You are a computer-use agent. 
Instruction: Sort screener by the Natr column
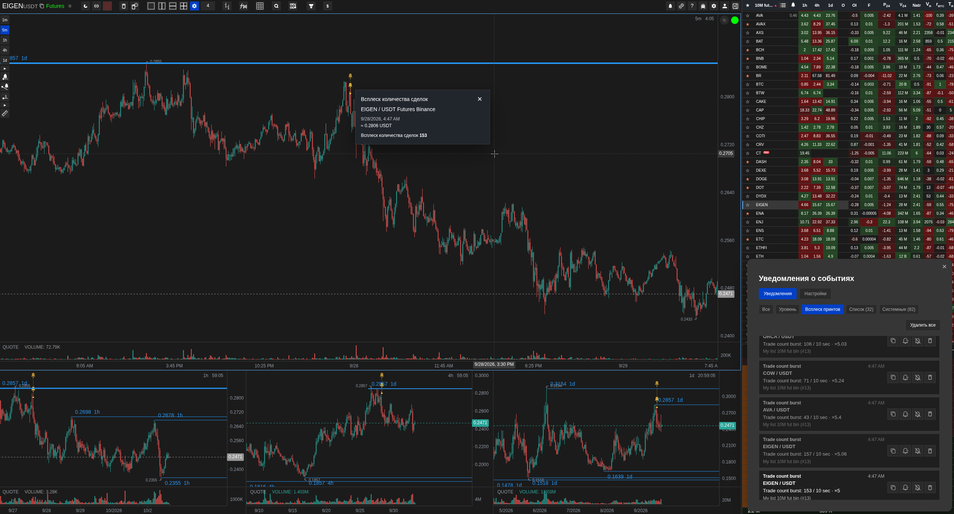pyautogui.click(x=916, y=5)
